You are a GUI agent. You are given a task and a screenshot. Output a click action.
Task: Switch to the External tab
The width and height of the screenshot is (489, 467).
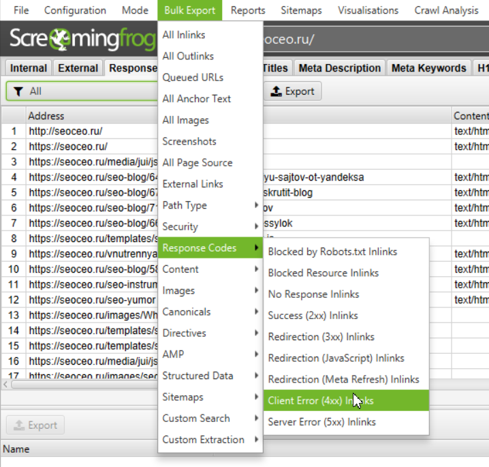pyautogui.click(x=78, y=68)
